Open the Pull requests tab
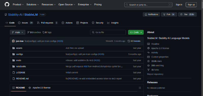The width and height of the screenshot is (203, 96). (47, 23)
